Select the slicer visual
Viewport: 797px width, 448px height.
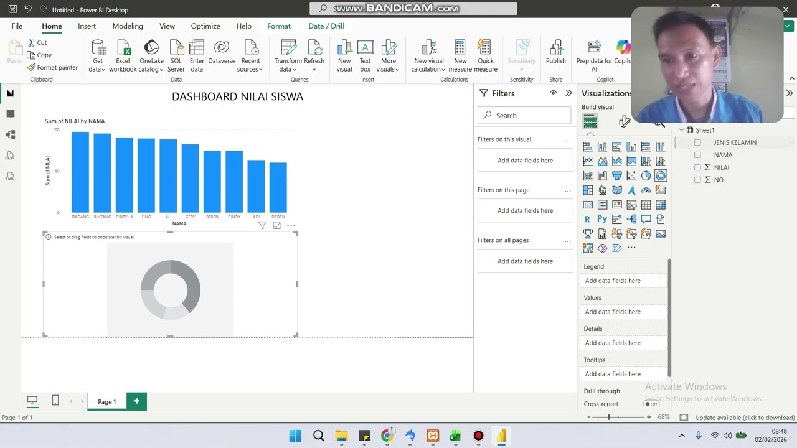[x=631, y=205]
